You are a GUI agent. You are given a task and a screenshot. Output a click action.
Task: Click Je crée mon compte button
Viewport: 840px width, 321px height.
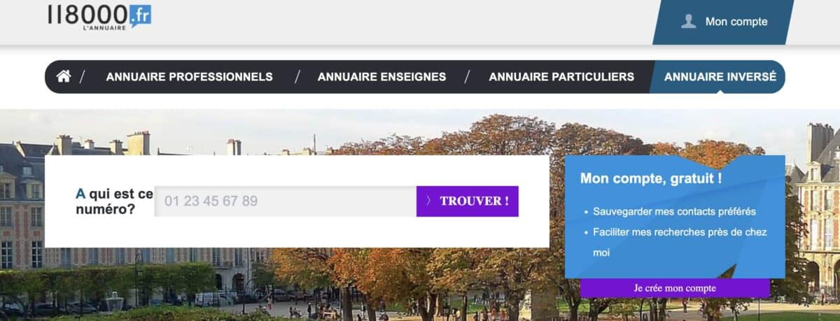(x=675, y=288)
